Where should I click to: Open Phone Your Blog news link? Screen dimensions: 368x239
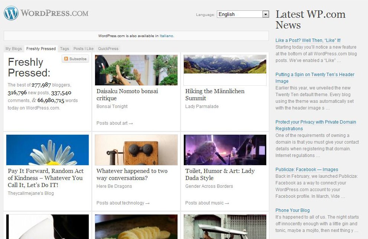[292, 210]
